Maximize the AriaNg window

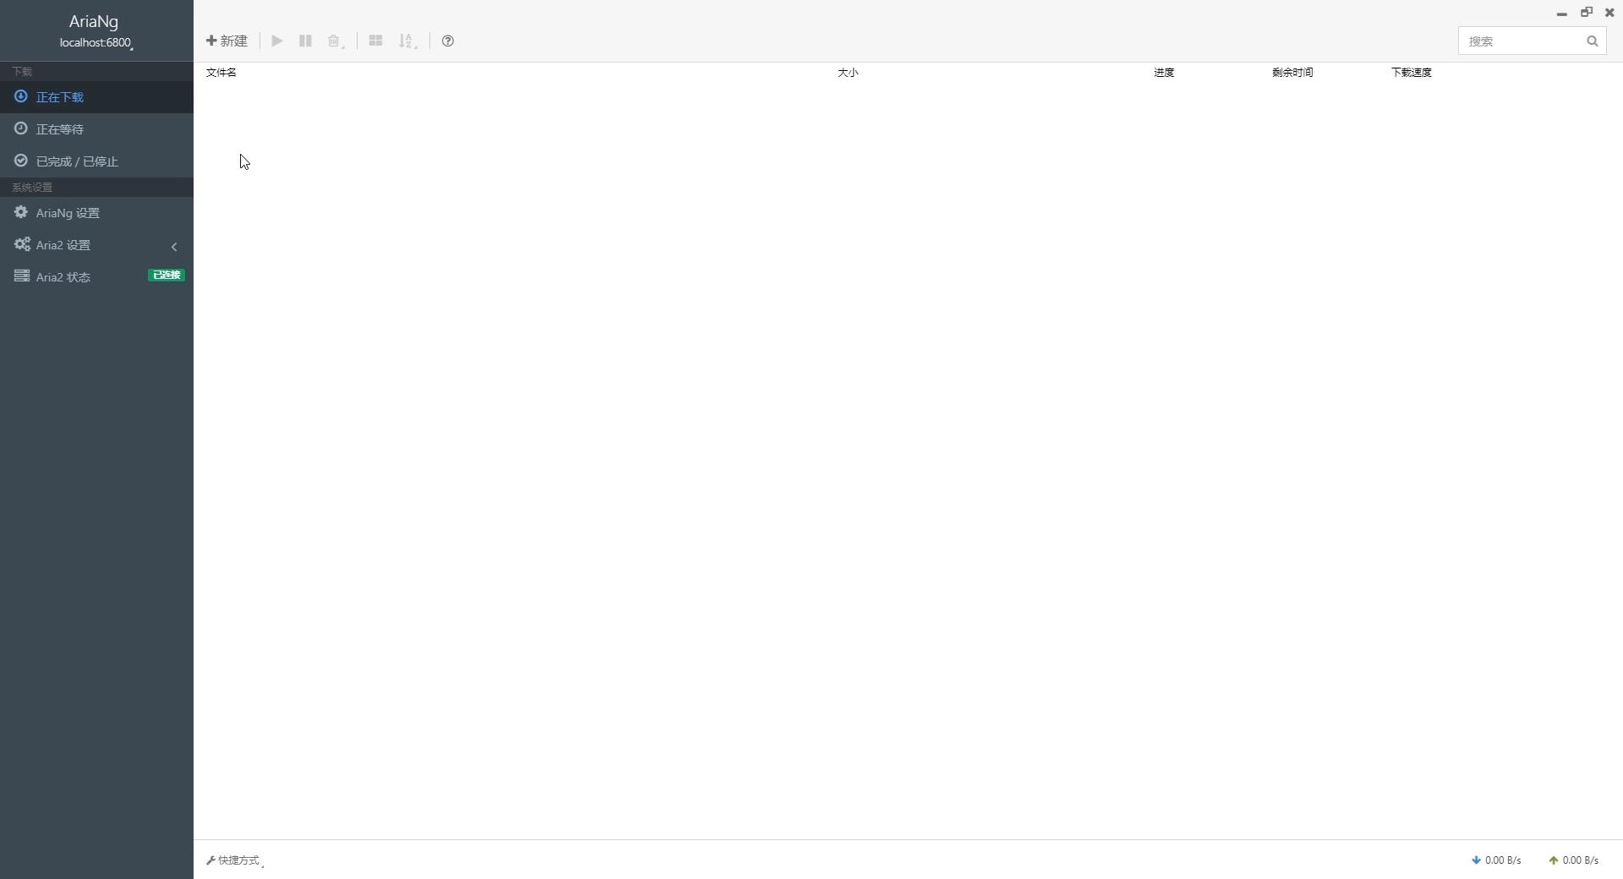pos(1587,13)
